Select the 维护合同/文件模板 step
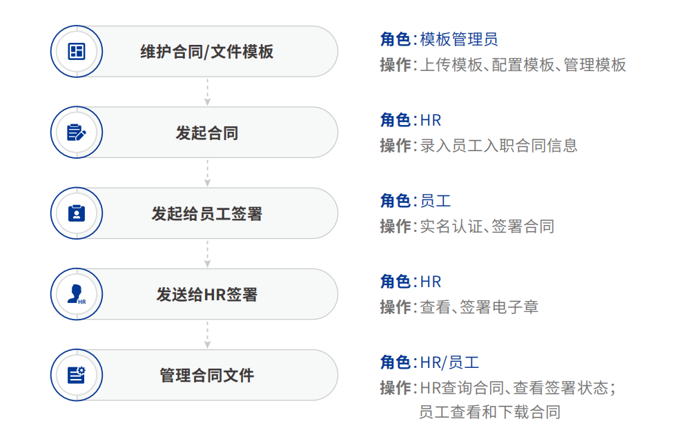The image size is (673, 448). pos(207,52)
